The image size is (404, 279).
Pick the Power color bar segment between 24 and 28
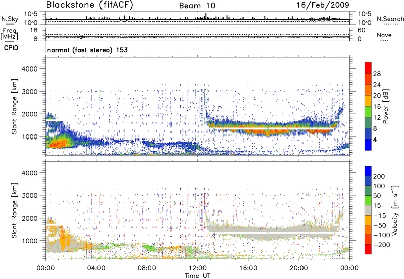coord(368,79)
